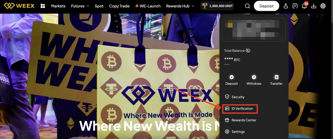Viewport: 333px width, 139px height.
Task: Select the Transfer icon in panel
Action: [x=276, y=77]
